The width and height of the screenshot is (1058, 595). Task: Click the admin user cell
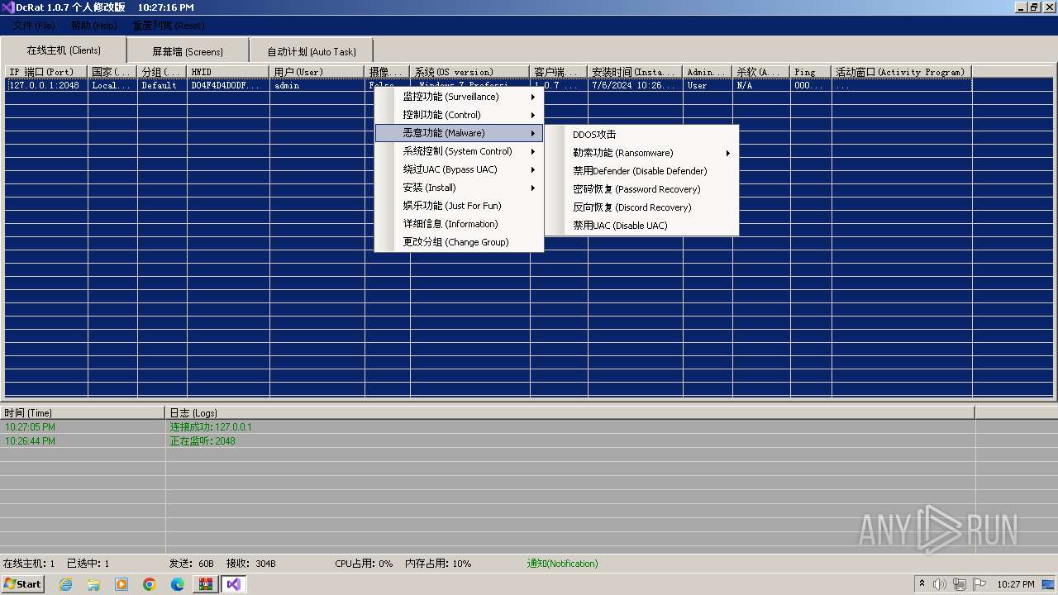[317, 85]
